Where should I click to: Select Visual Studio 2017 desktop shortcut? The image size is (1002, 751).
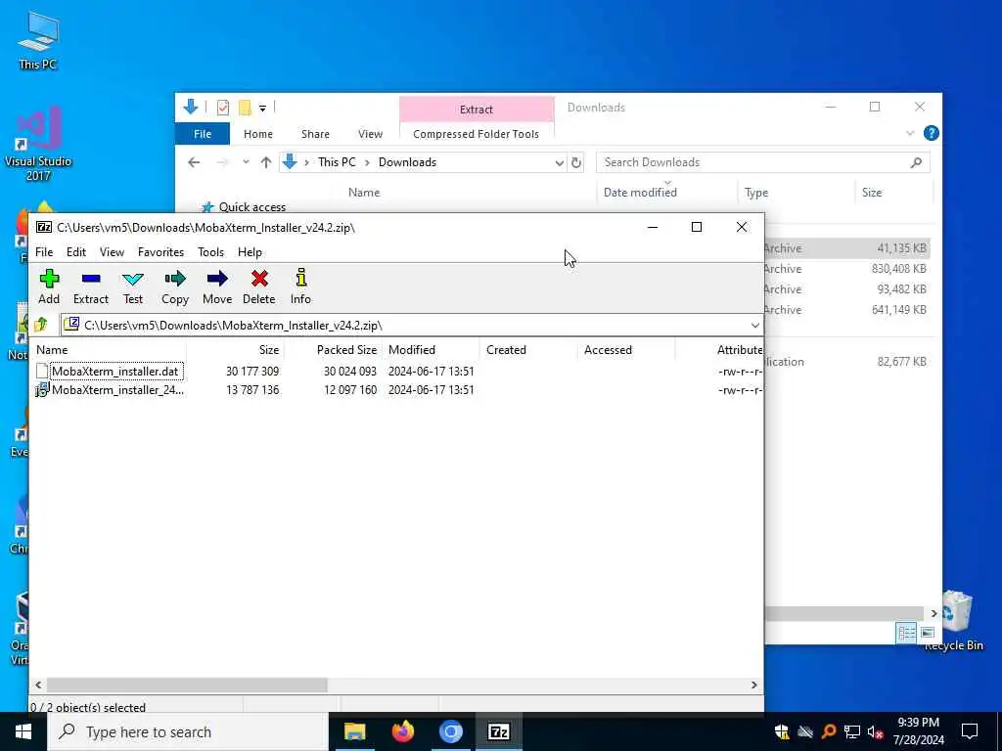pyautogui.click(x=38, y=144)
